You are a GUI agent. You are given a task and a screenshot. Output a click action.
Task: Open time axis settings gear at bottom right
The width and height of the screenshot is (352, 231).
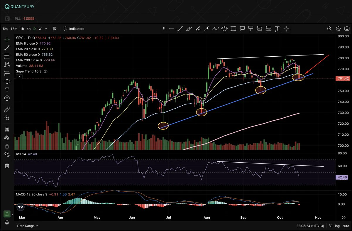click(x=343, y=218)
